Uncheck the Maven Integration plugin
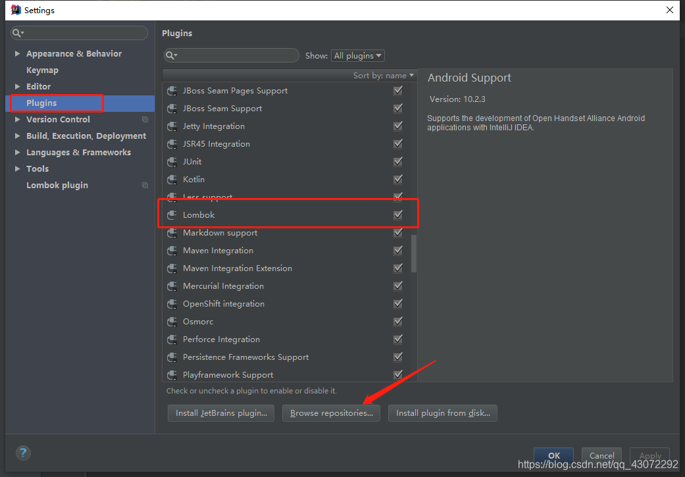685x477 pixels. pos(398,250)
